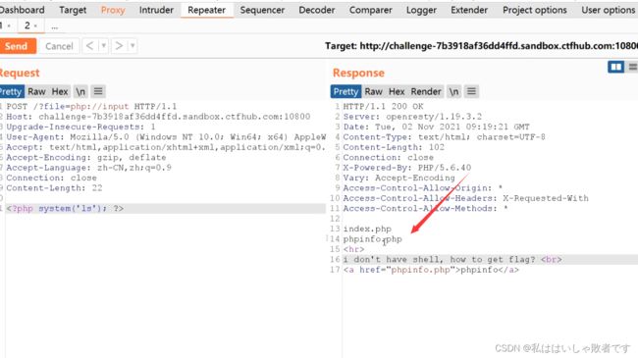Click the Server: openresty header
Image resolution: width=638 pixels, height=358 pixels.
(x=412, y=117)
